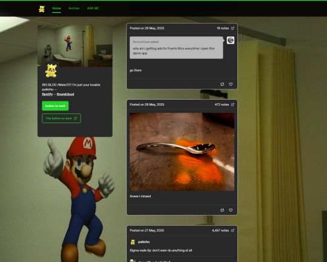Go to the Home tab

(56, 8)
